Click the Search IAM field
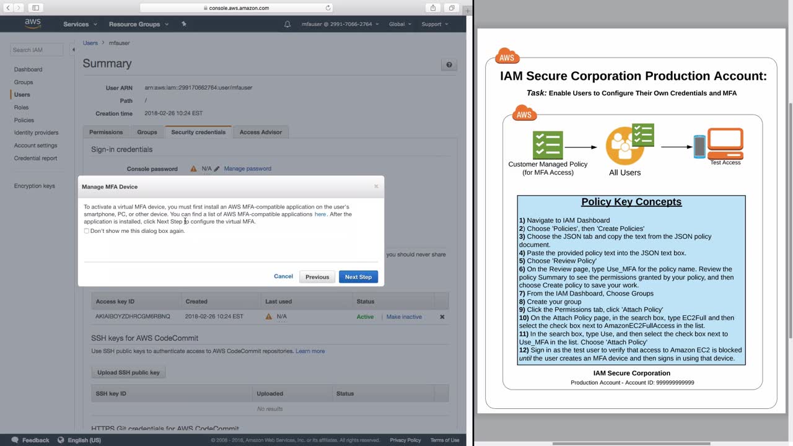 [x=37, y=50]
